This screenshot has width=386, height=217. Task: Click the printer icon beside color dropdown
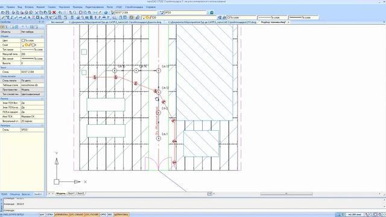tap(224, 17)
